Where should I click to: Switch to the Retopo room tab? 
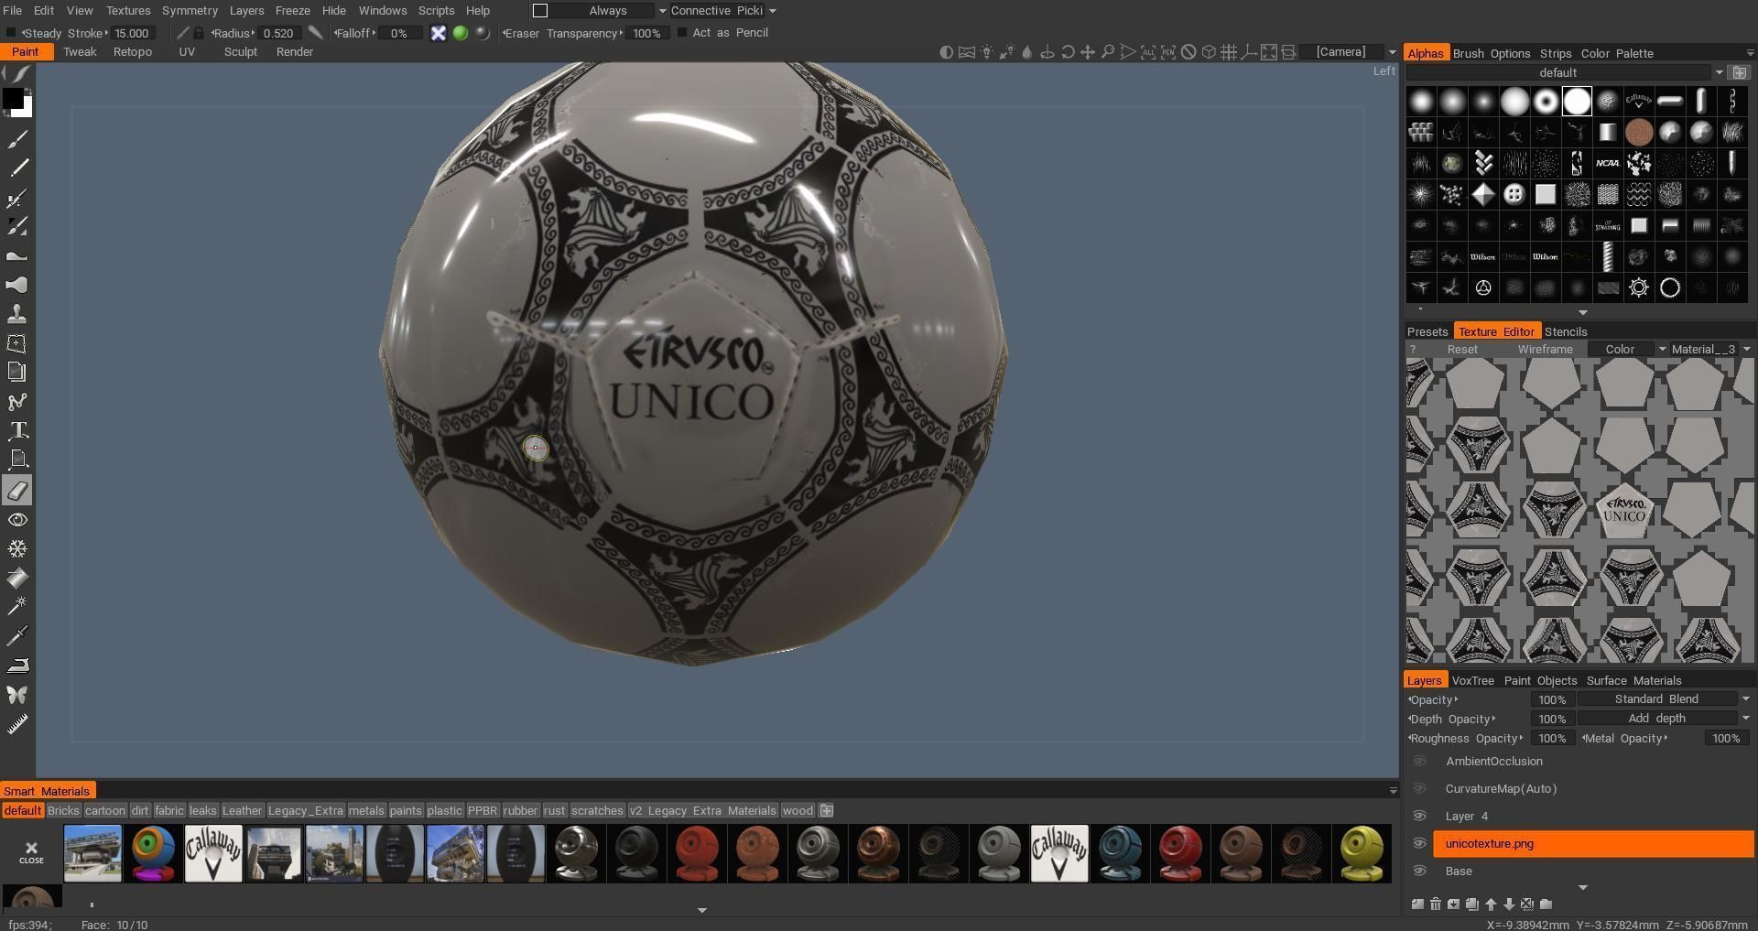click(x=133, y=52)
